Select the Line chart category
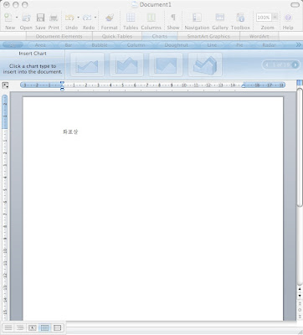Image resolution: width=303 pixels, height=335 pixels. 212,45
